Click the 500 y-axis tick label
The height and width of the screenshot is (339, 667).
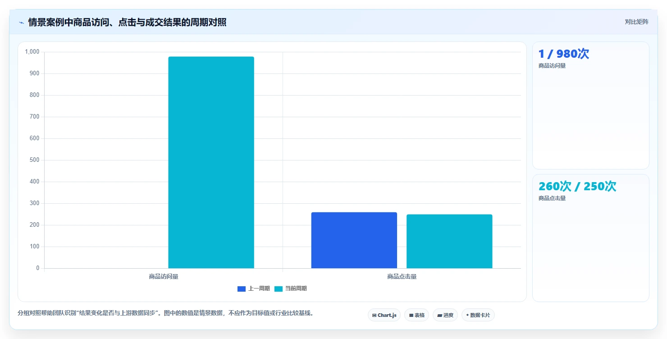pyautogui.click(x=35, y=160)
